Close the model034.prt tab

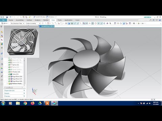[x=53, y=26]
